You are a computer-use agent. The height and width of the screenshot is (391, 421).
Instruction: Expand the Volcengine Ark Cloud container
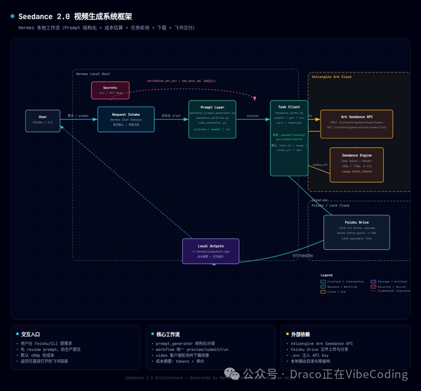(x=332, y=77)
